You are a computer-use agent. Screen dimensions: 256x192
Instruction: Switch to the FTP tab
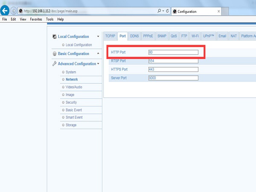184,36
